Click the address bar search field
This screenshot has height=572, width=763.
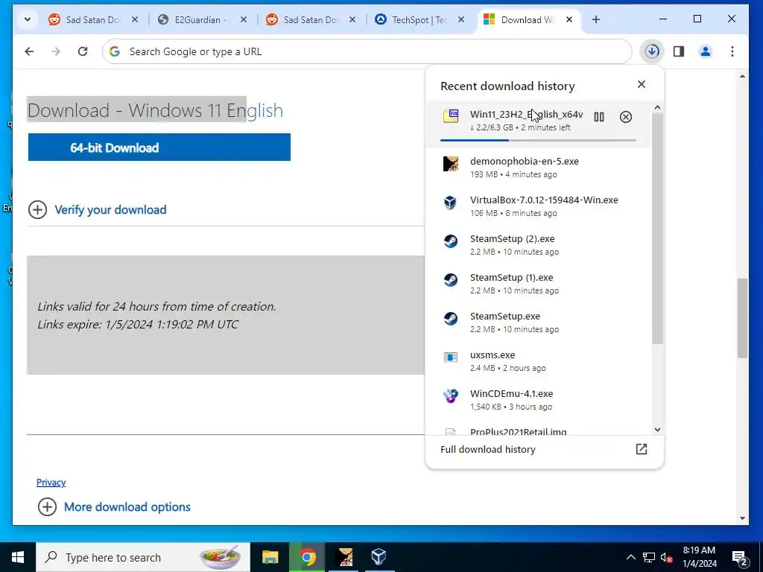click(367, 51)
